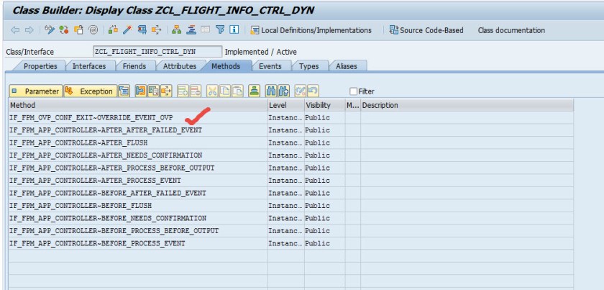Enable the Filter checkbox

tap(353, 91)
